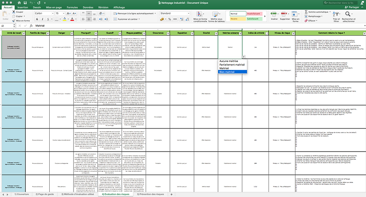Align text to top of cell

83,13
